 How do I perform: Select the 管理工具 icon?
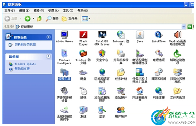(64, 72)
